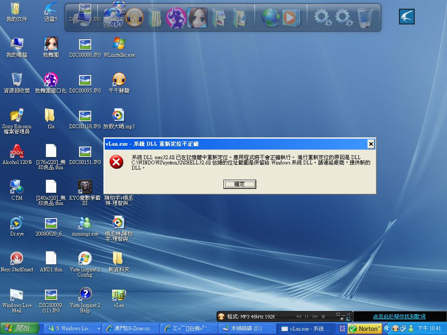Open the f2a folder
This screenshot has height=335, width=447.
click(x=51, y=119)
